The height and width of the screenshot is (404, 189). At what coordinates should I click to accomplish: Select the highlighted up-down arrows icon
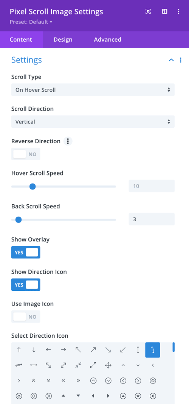coord(153,350)
